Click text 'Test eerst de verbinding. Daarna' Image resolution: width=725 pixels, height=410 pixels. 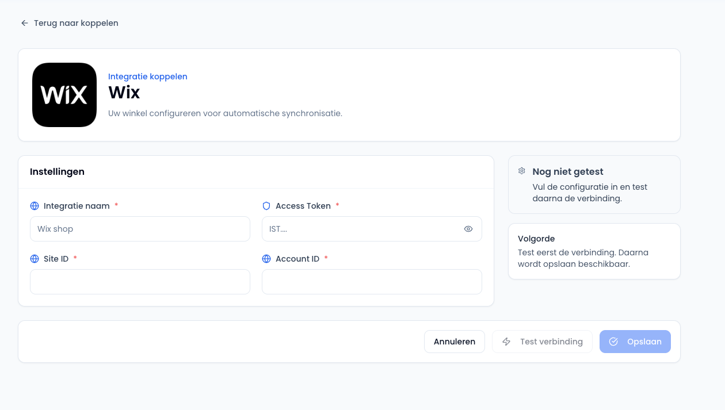click(583, 252)
